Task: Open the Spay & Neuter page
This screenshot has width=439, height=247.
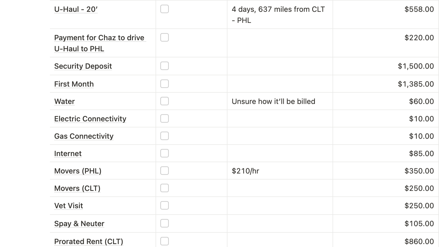Action: click(79, 224)
